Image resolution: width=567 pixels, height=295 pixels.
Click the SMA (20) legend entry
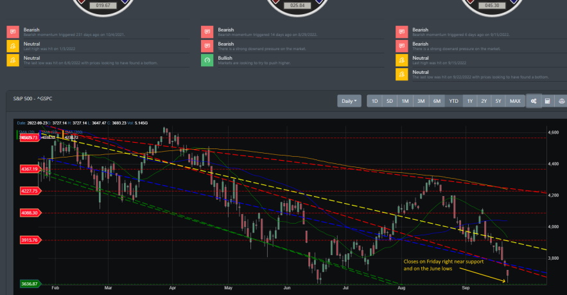[28, 135]
